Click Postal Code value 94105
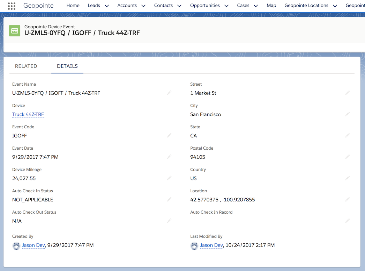Image resolution: width=365 pixels, height=271 pixels. pyautogui.click(x=198, y=157)
